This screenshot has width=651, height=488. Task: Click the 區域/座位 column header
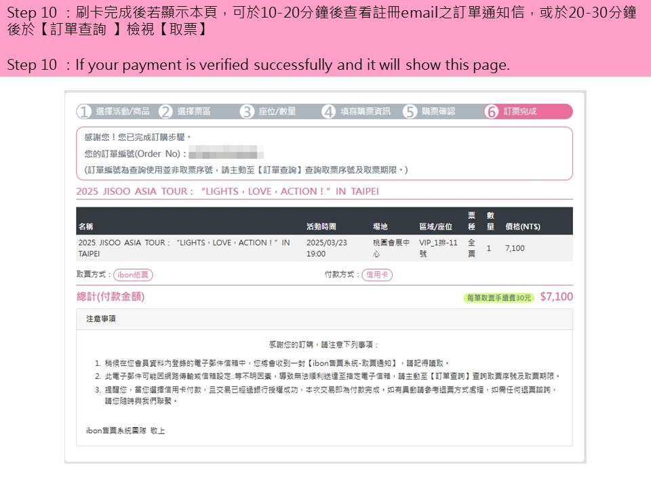(x=435, y=227)
